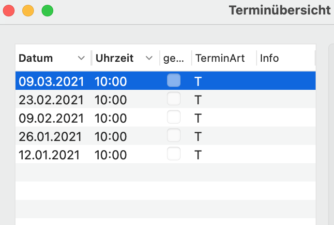Click the truncated 'ge...' column header
334x225 pixels.
coord(174,58)
